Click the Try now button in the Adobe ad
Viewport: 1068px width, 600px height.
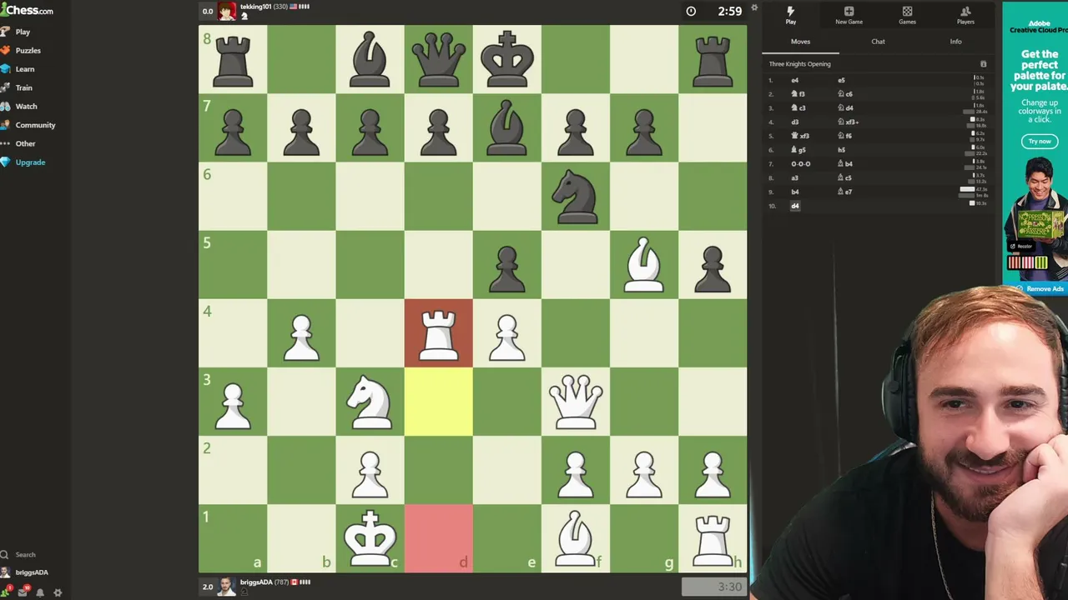(1040, 141)
